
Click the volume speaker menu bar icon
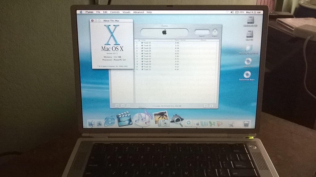click(232, 12)
